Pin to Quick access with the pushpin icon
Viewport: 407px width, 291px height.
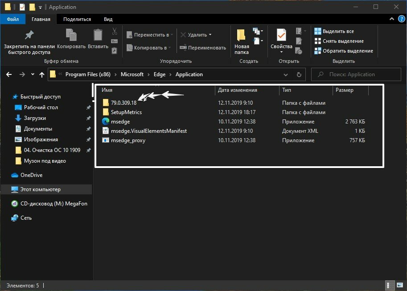point(29,42)
